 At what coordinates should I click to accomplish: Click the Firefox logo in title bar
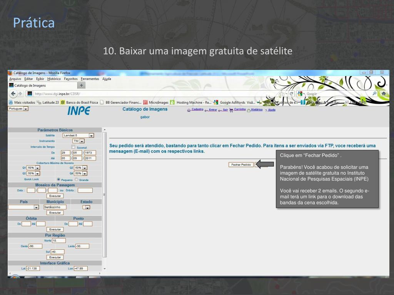pyautogui.click(x=10, y=73)
